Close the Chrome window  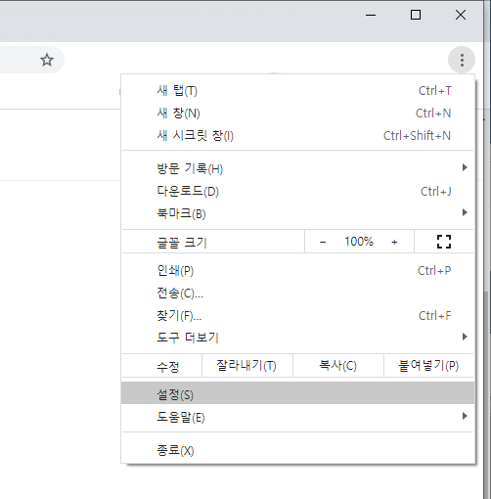pyautogui.click(x=461, y=15)
